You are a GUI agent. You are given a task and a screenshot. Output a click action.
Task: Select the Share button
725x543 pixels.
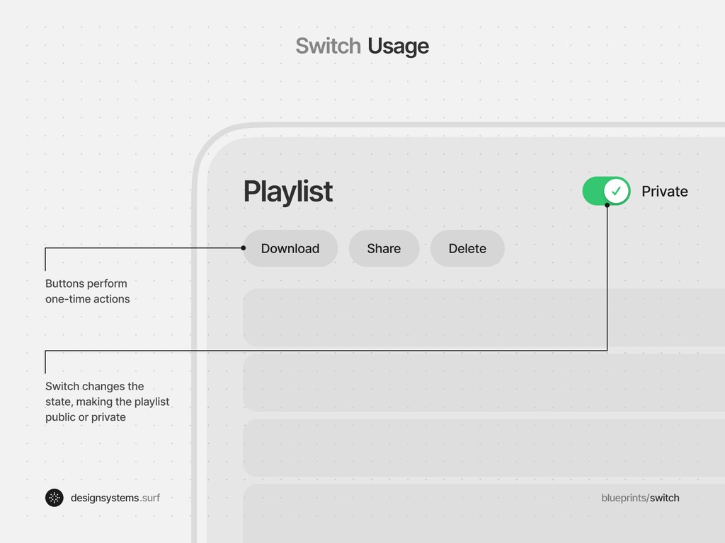(384, 248)
